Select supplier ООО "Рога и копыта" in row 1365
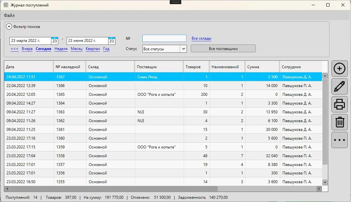Viewport: 351px width, 202px height. pyautogui.click(x=159, y=95)
